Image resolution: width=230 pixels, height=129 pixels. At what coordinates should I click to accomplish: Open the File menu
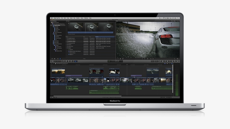click(62, 18)
